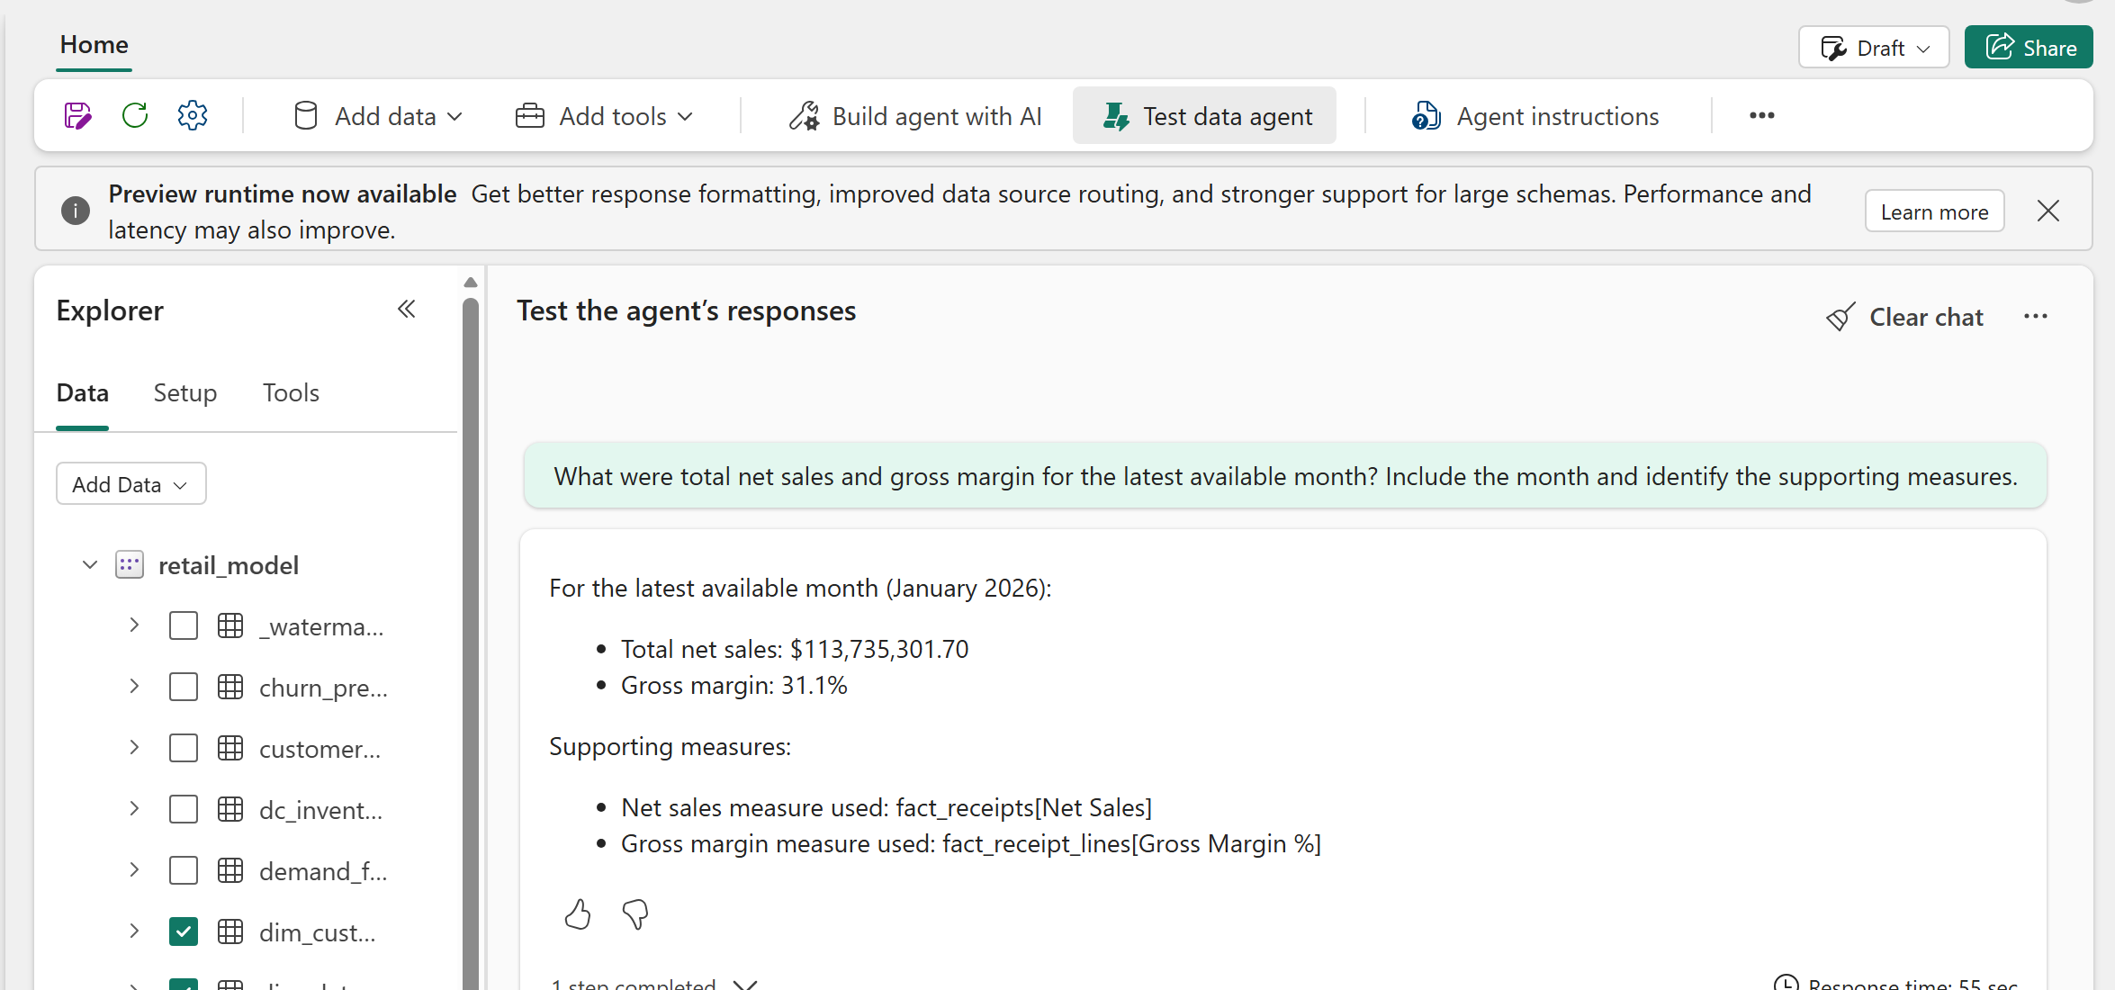This screenshot has height=990, width=2115.
Task: Open toolbar overflow ellipsis menu
Action: tap(1761, 116)
